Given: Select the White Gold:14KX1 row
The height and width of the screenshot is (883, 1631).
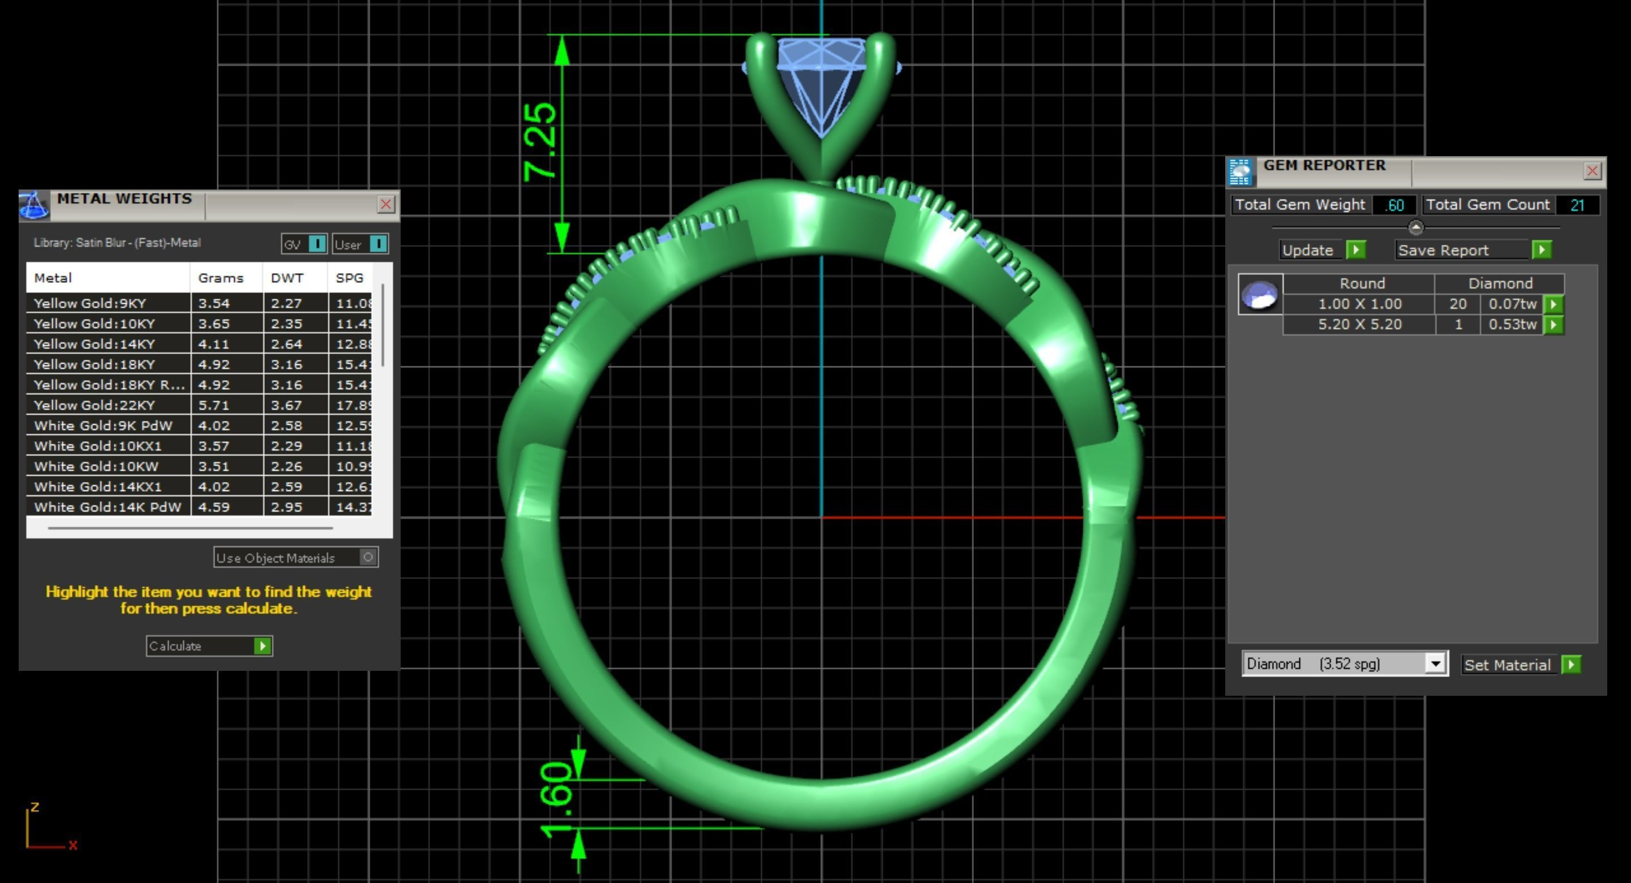Looking at the screenshot, I should tap(199, 486).
